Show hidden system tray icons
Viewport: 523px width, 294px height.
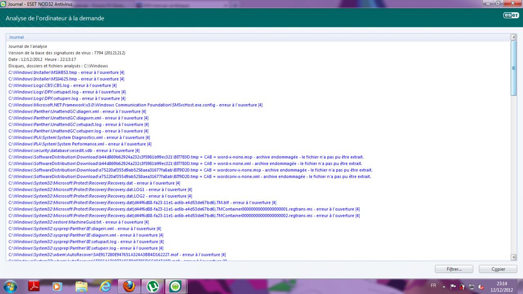click(445, 287)
